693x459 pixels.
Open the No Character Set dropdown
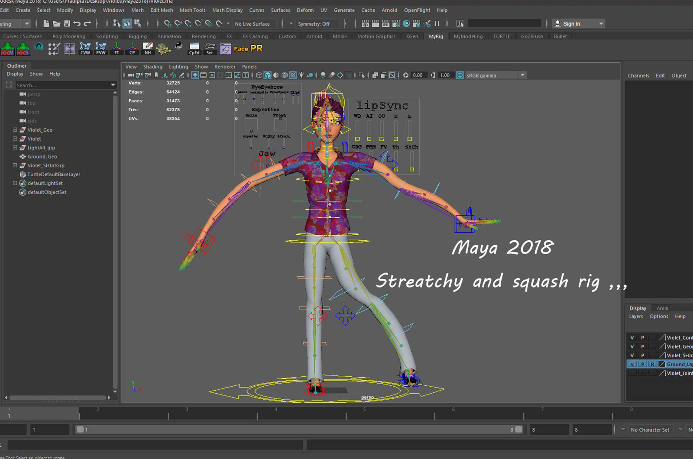point(680,430)
